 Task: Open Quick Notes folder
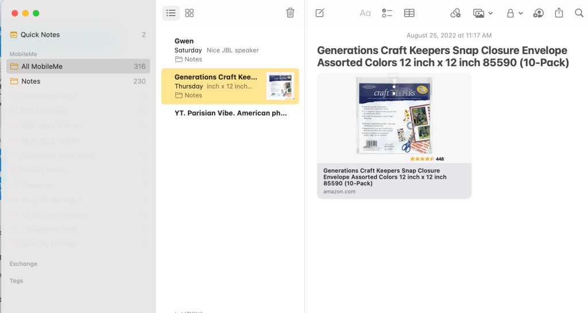78,34
